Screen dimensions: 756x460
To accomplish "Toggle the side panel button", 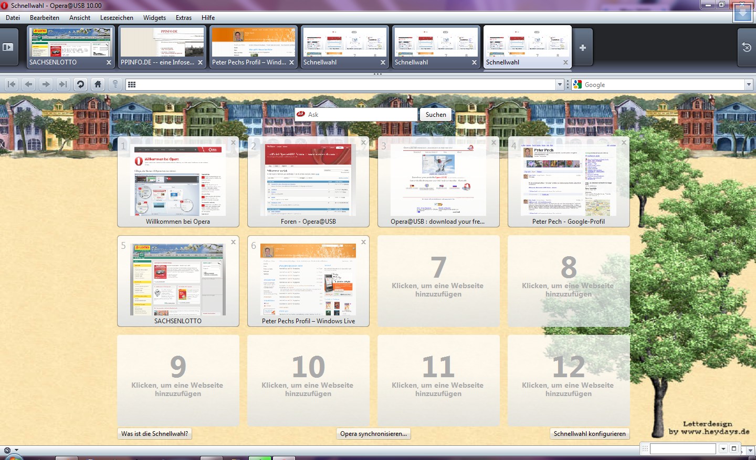I will 8,47.
